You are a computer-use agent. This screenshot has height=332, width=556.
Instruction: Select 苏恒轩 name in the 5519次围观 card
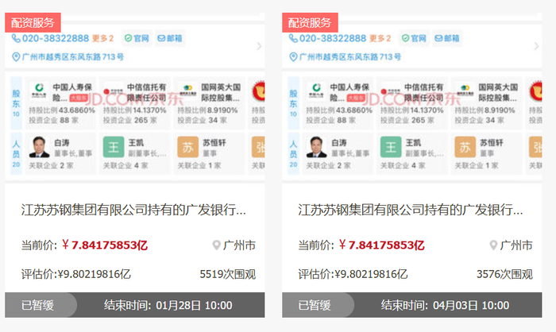tap(214, 143)
